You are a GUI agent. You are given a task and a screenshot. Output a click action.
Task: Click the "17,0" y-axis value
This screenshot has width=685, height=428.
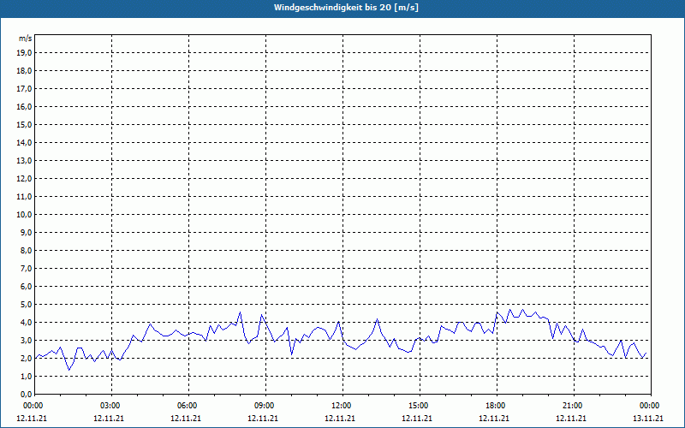tap(25, 89)
